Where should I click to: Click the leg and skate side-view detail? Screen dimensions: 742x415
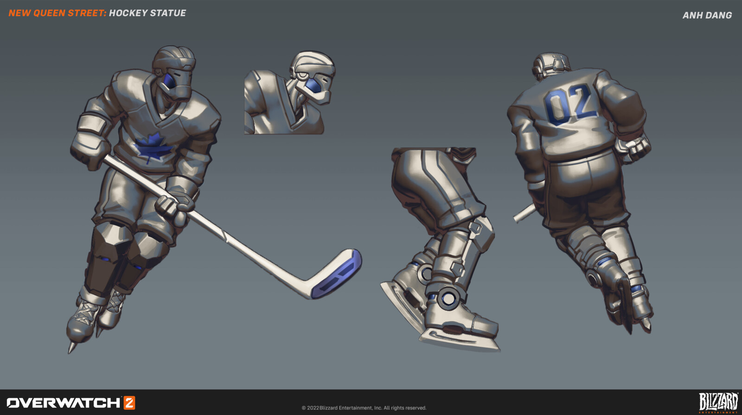(441, 249)
